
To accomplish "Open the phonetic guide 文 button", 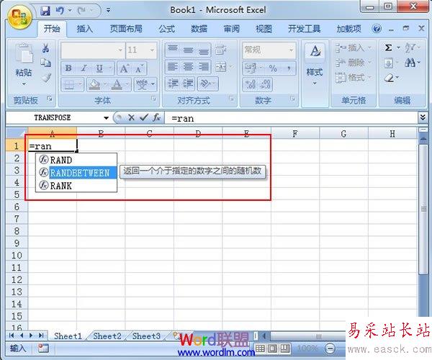I will coord(142,84).
